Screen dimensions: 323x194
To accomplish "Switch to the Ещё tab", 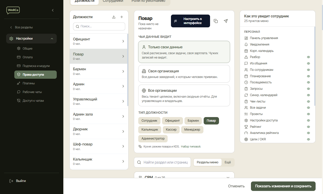I will 228,162.
